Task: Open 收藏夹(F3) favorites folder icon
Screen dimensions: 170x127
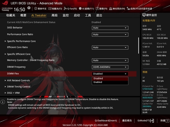Action: [50, 8]
